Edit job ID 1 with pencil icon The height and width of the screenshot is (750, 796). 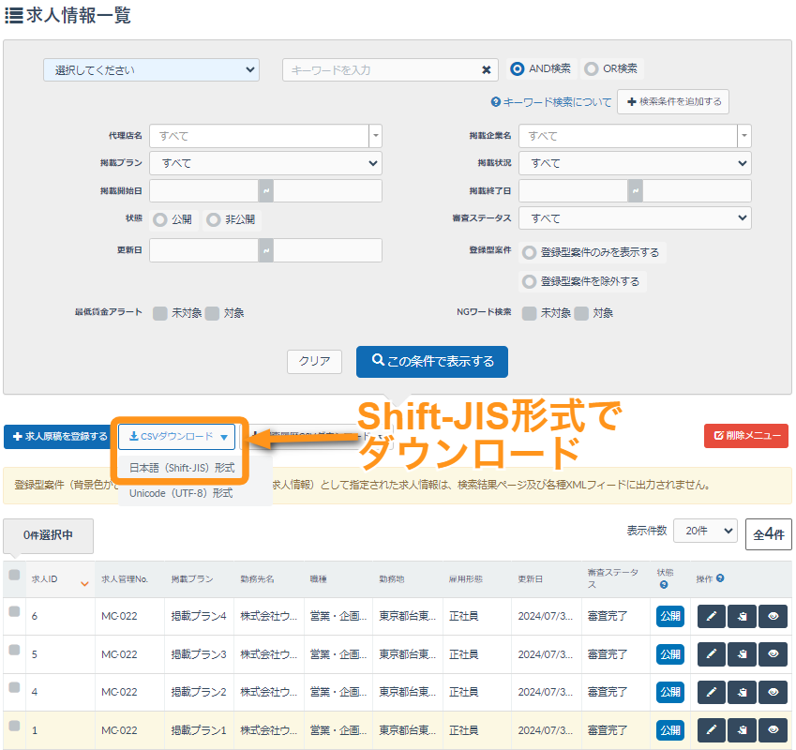tap(712, 730)
